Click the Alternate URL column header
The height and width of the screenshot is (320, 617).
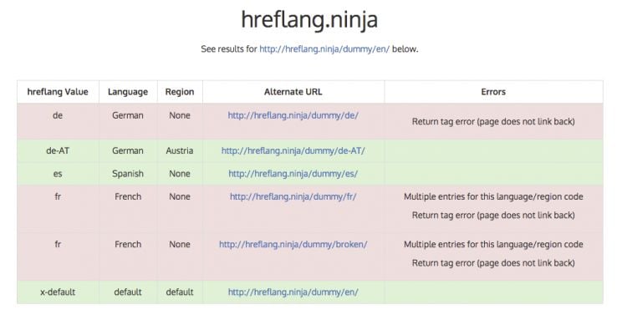293,92
